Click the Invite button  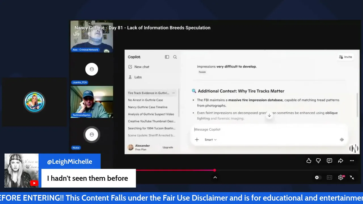pyautogui.click(x=345, y=57)
